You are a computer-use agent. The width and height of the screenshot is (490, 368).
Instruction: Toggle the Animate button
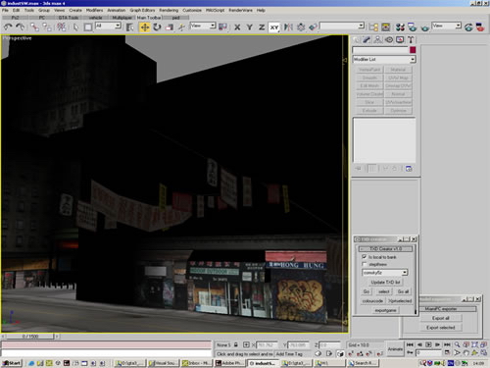coord(395,349)
